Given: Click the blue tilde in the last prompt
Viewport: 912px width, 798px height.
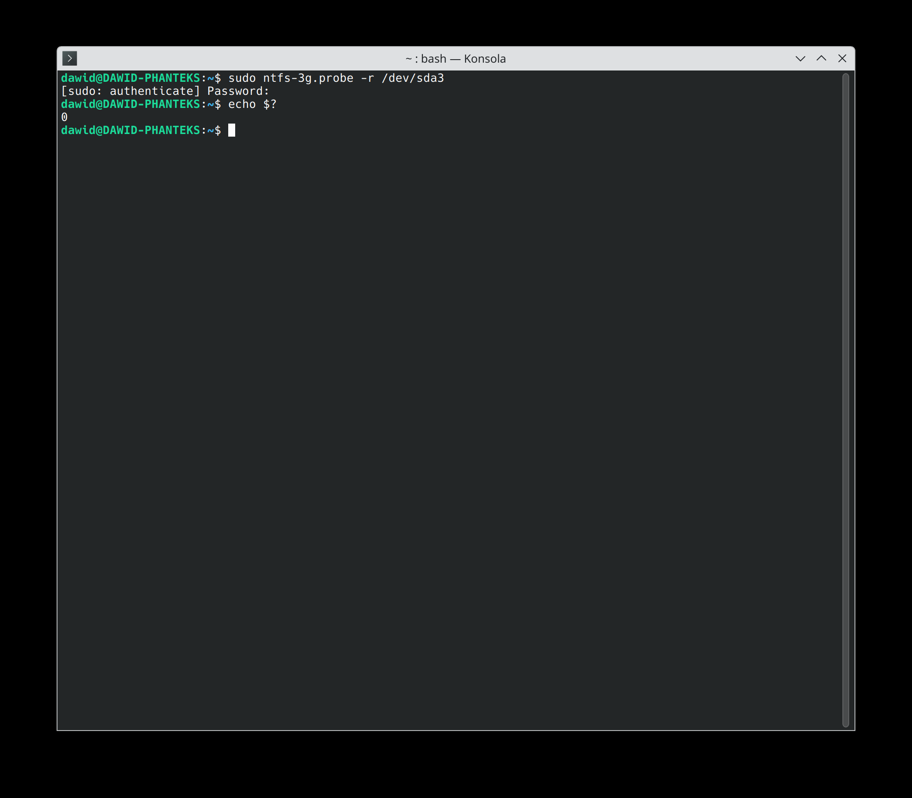Looking at the screenshot, I should [x=210, y=131].
